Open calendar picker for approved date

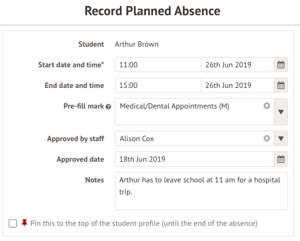281,159
